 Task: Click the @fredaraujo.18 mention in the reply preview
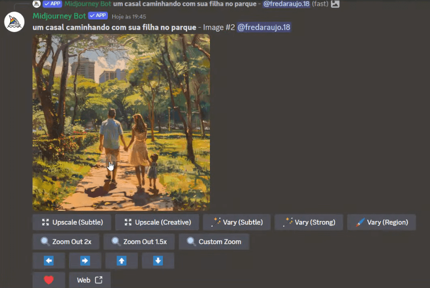[286, 4]
